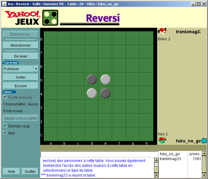This screenshot has height=179, width=208.
Task: Click the Chronomètre : Aucun label
Action: coord(21,104)
